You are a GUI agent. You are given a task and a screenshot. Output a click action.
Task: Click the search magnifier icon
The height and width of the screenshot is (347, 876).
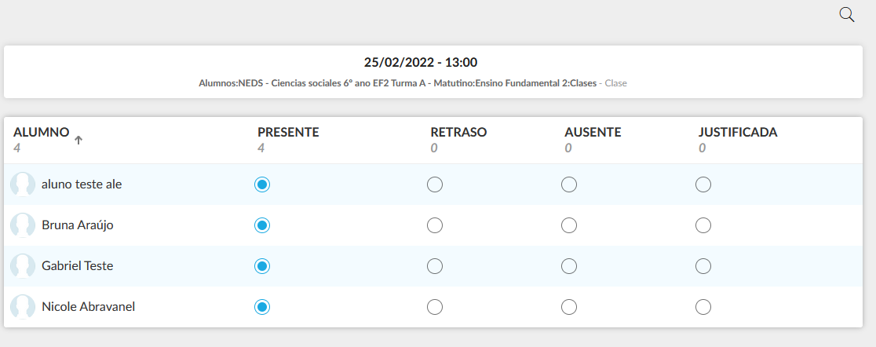846,14
